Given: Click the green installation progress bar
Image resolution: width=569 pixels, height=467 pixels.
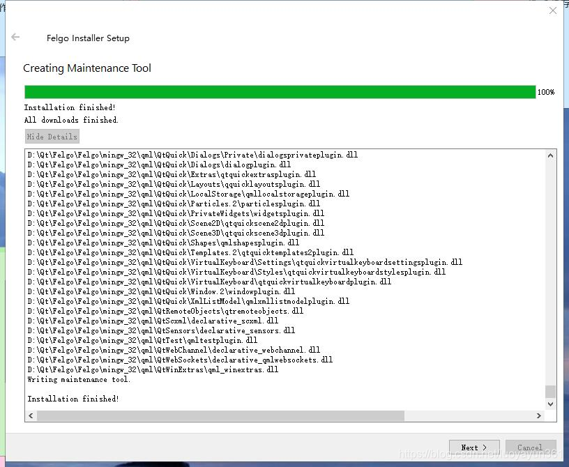Looking at the screenshot, I should pos(280,92).
